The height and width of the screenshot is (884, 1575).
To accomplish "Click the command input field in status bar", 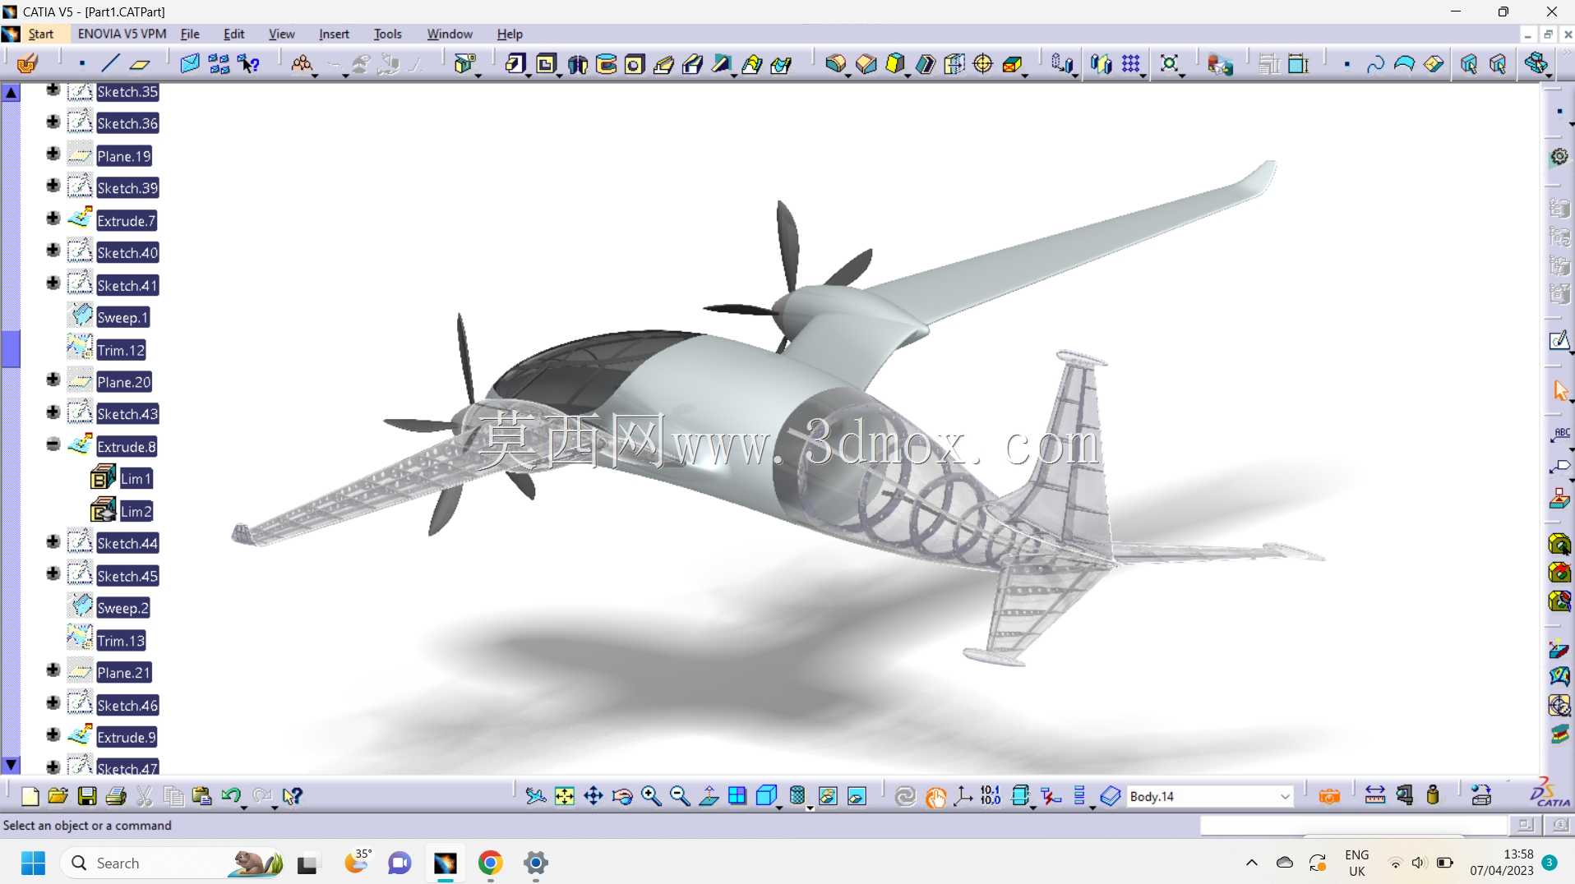I will [x=1353, y=825].
